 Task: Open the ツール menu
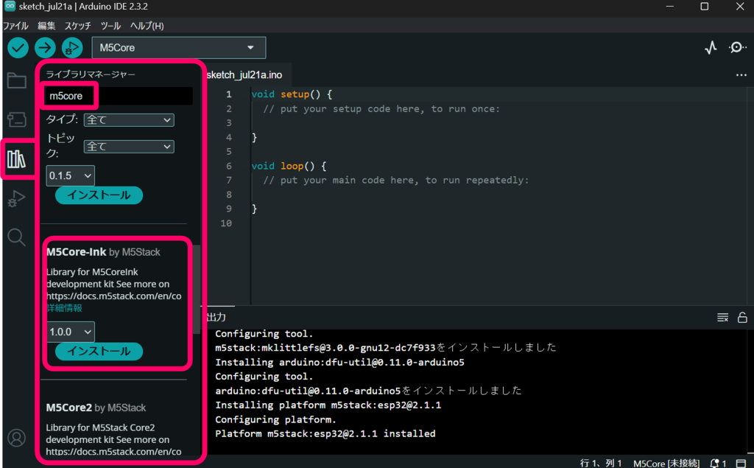(x=110, y=26)
